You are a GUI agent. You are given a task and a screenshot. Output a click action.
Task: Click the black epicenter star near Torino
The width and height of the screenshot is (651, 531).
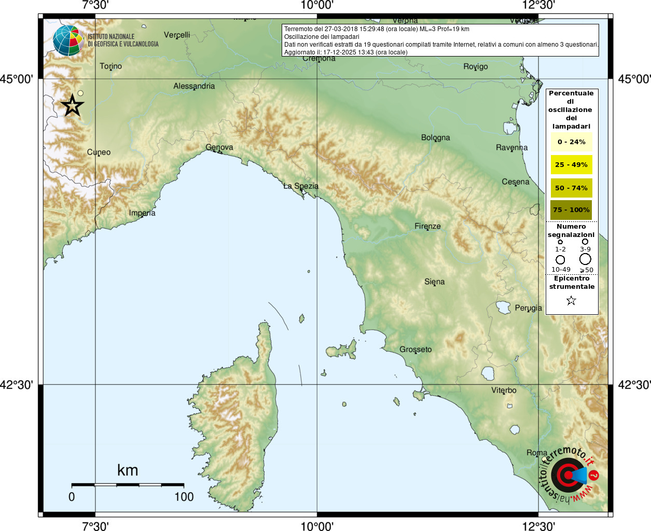point(73,106)
